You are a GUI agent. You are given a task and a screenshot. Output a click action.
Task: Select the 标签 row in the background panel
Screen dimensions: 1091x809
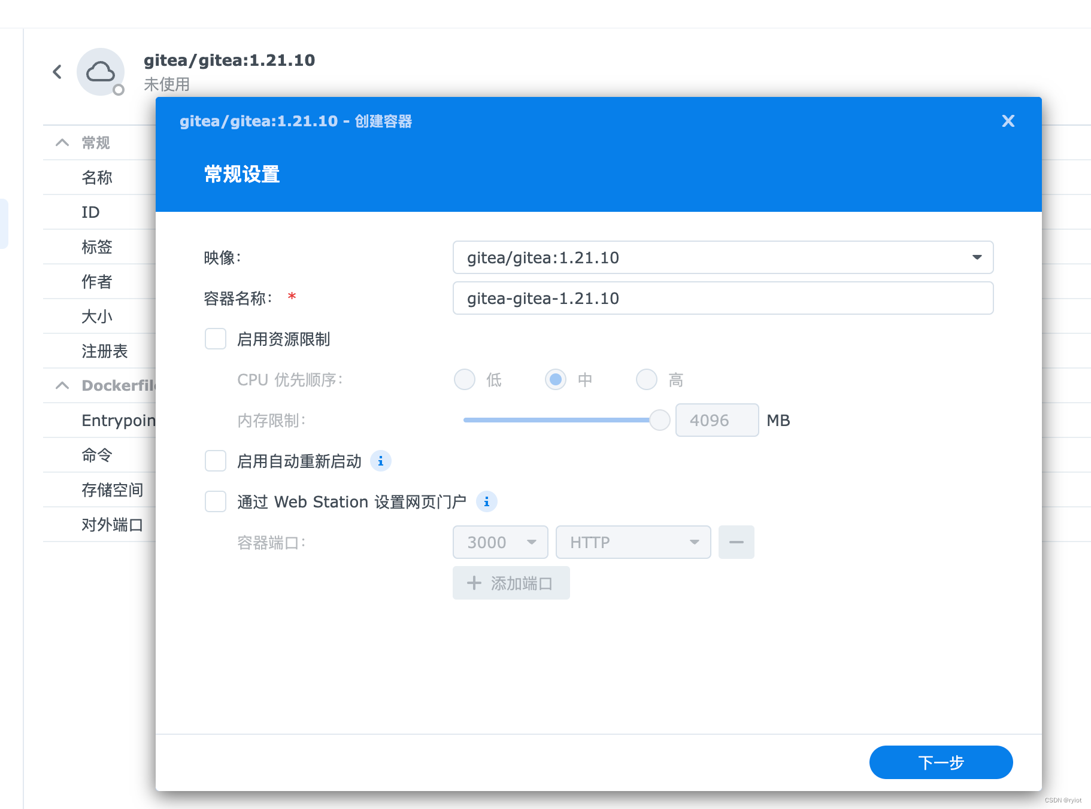click(99, 247)
